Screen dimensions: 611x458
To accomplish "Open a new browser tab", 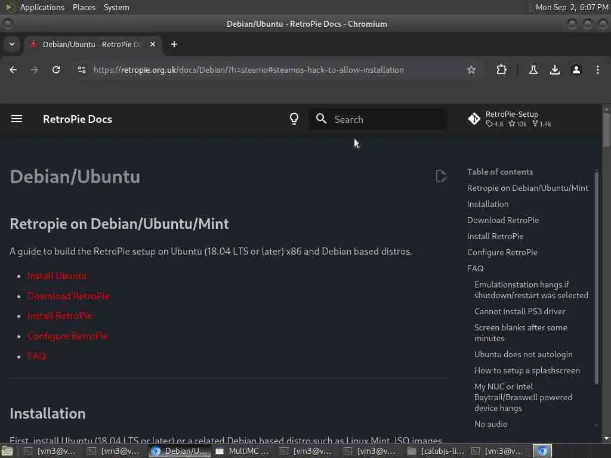I will [x=174, y=44].
